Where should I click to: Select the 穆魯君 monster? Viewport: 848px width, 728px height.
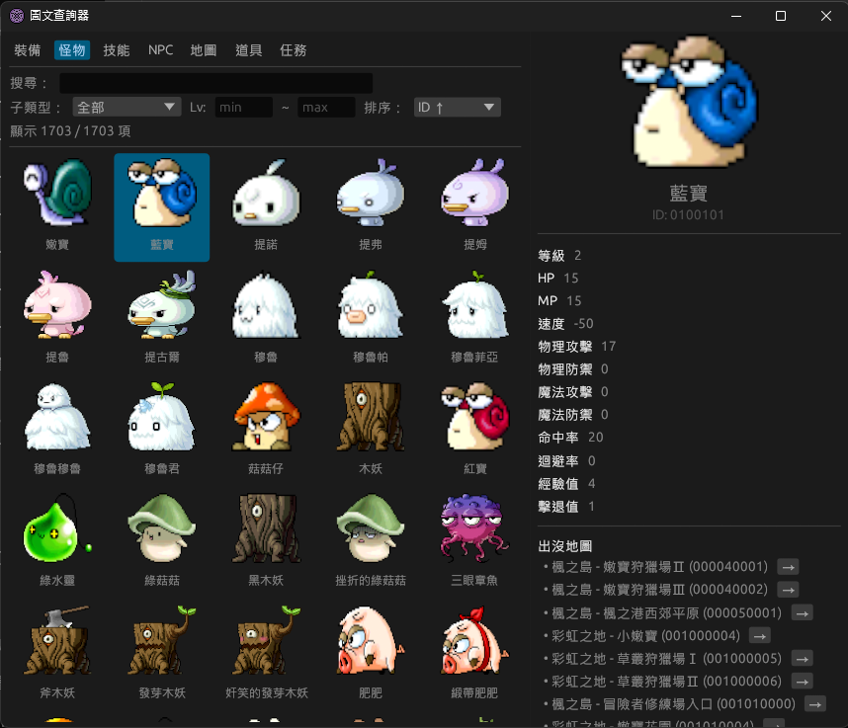coord(162,432)
